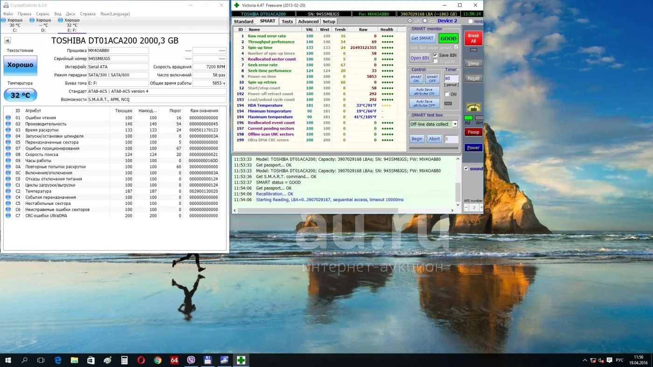
Task: Decrease the API number stepper
Action: (466, 208)
